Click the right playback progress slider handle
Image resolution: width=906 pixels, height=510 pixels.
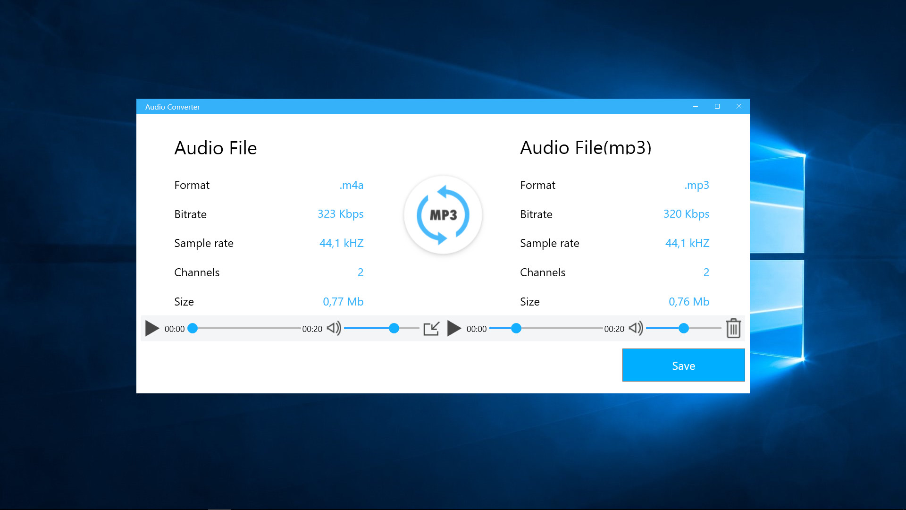[516, 329]
